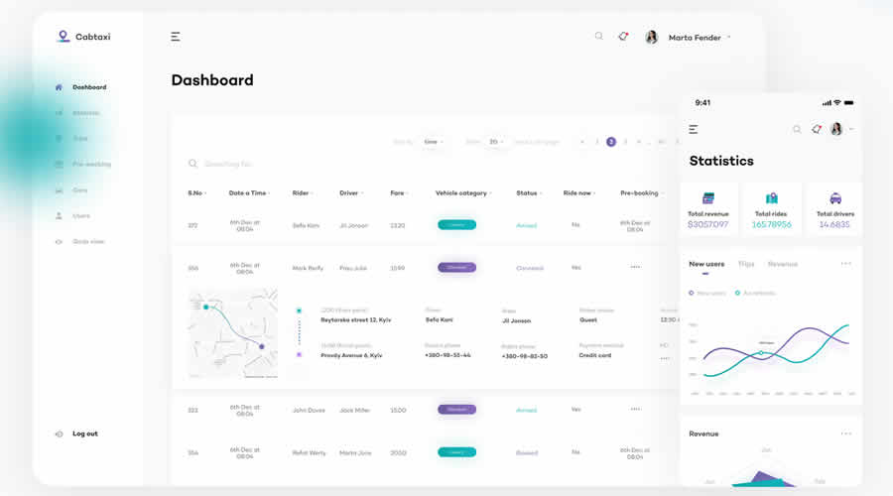Click the Total drivers taxi icon
This screenshot has height=496, width=893.
point(834,198)
